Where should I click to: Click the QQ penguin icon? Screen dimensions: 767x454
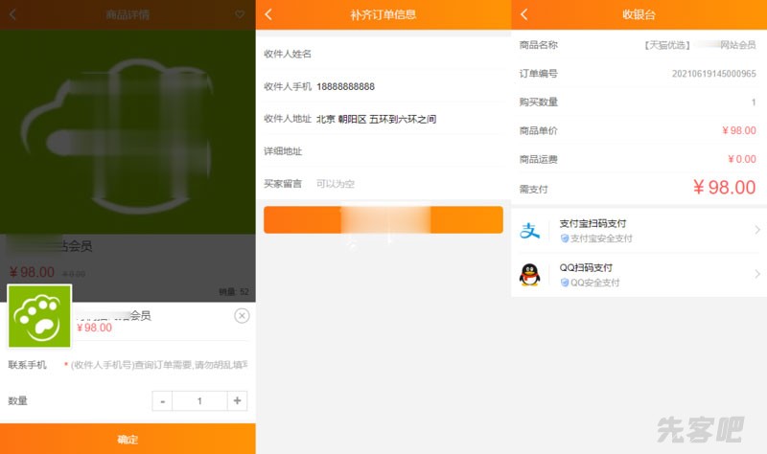point(529,275)
